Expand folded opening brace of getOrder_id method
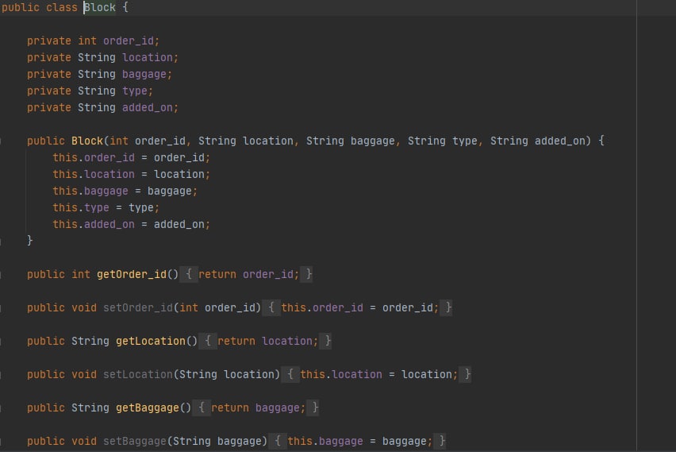676x452 pixels. [x=188, y=274]
